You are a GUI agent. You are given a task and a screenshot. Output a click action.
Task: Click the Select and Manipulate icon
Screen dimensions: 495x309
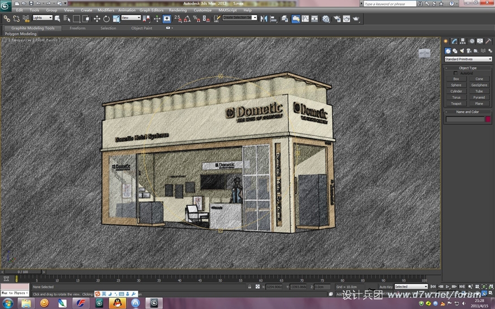point(157,19)
